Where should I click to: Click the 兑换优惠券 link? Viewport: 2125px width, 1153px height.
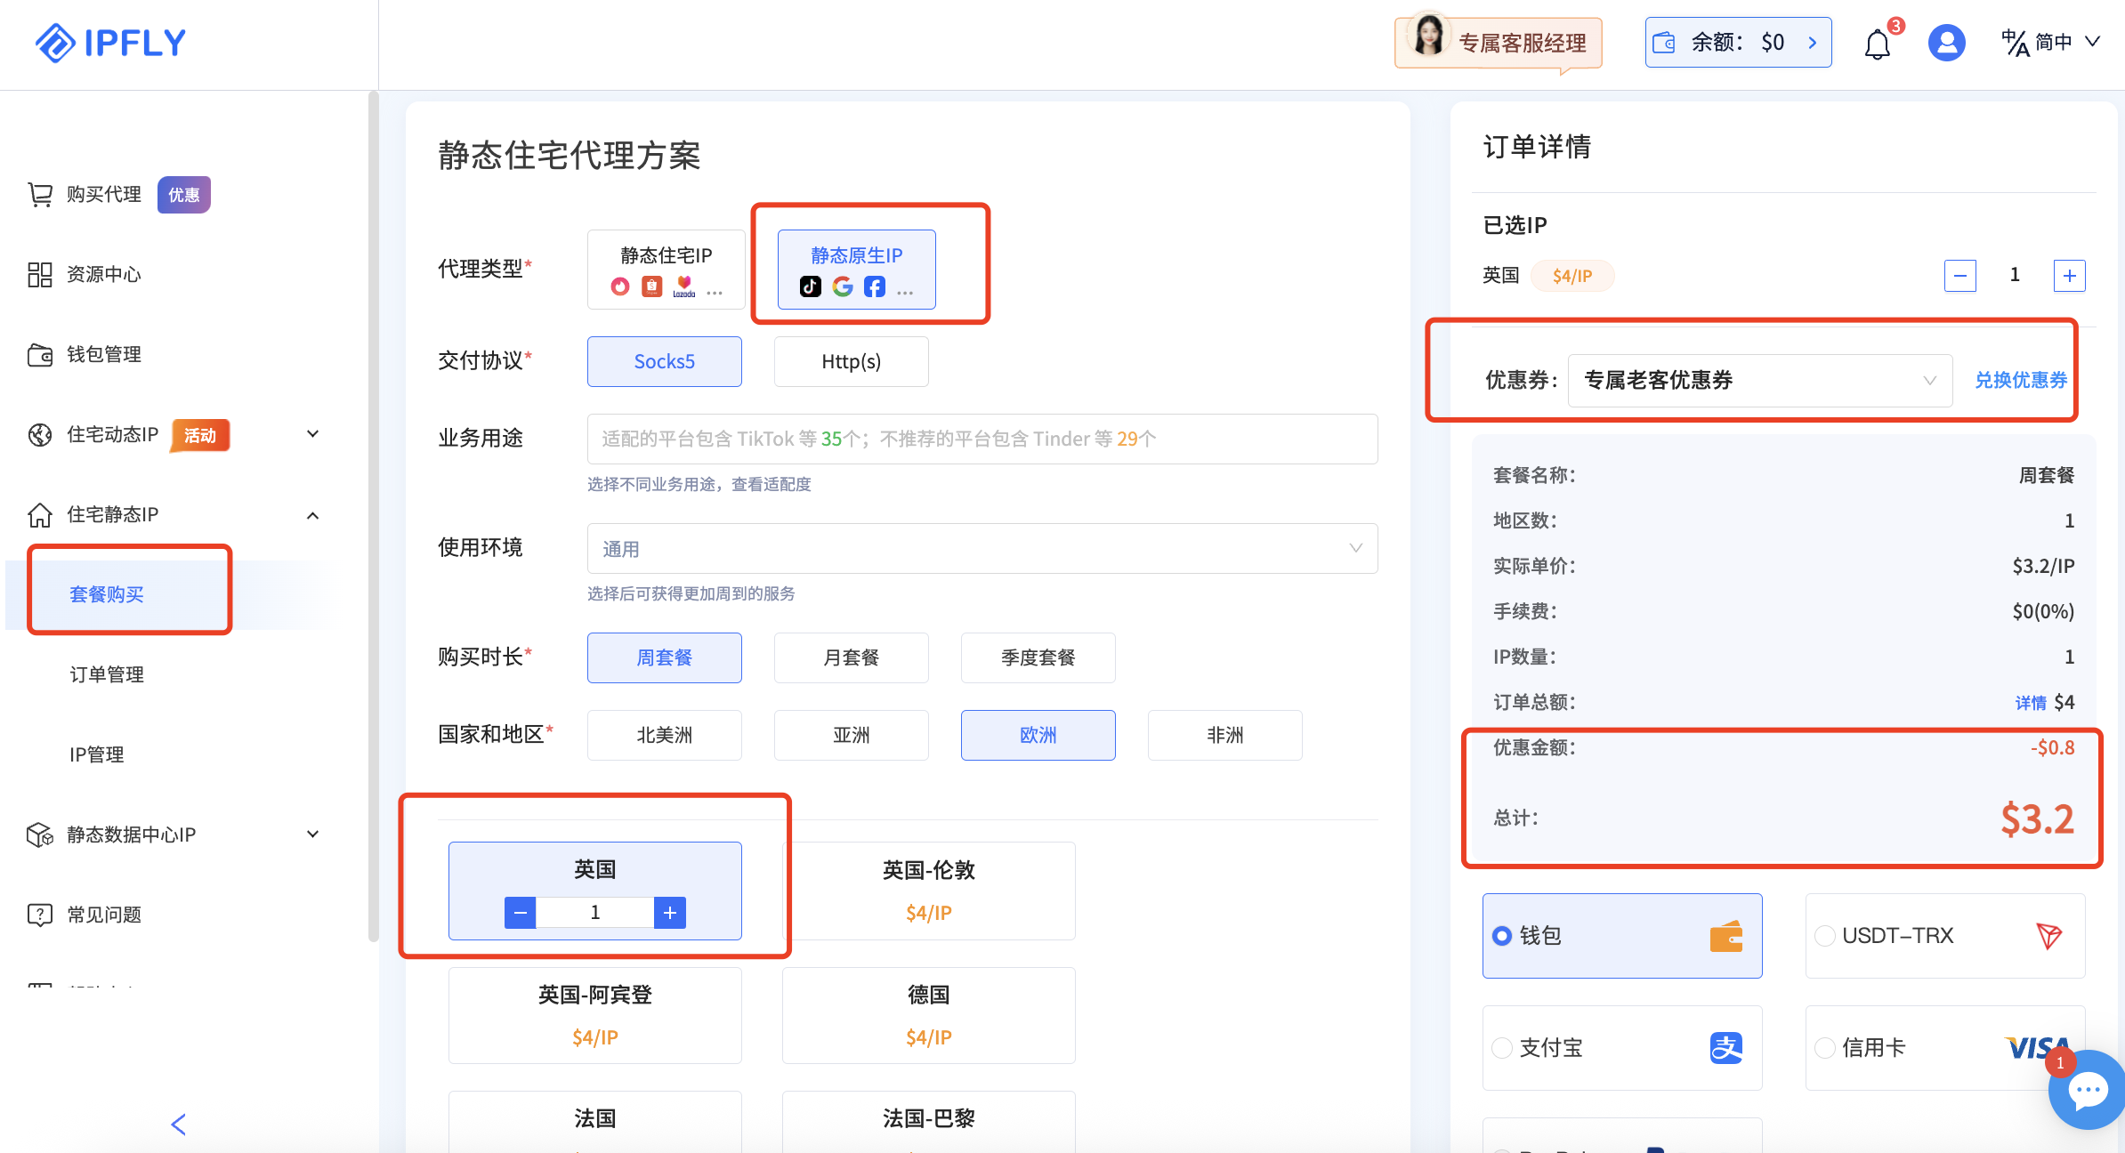[x=2020, y=381]
